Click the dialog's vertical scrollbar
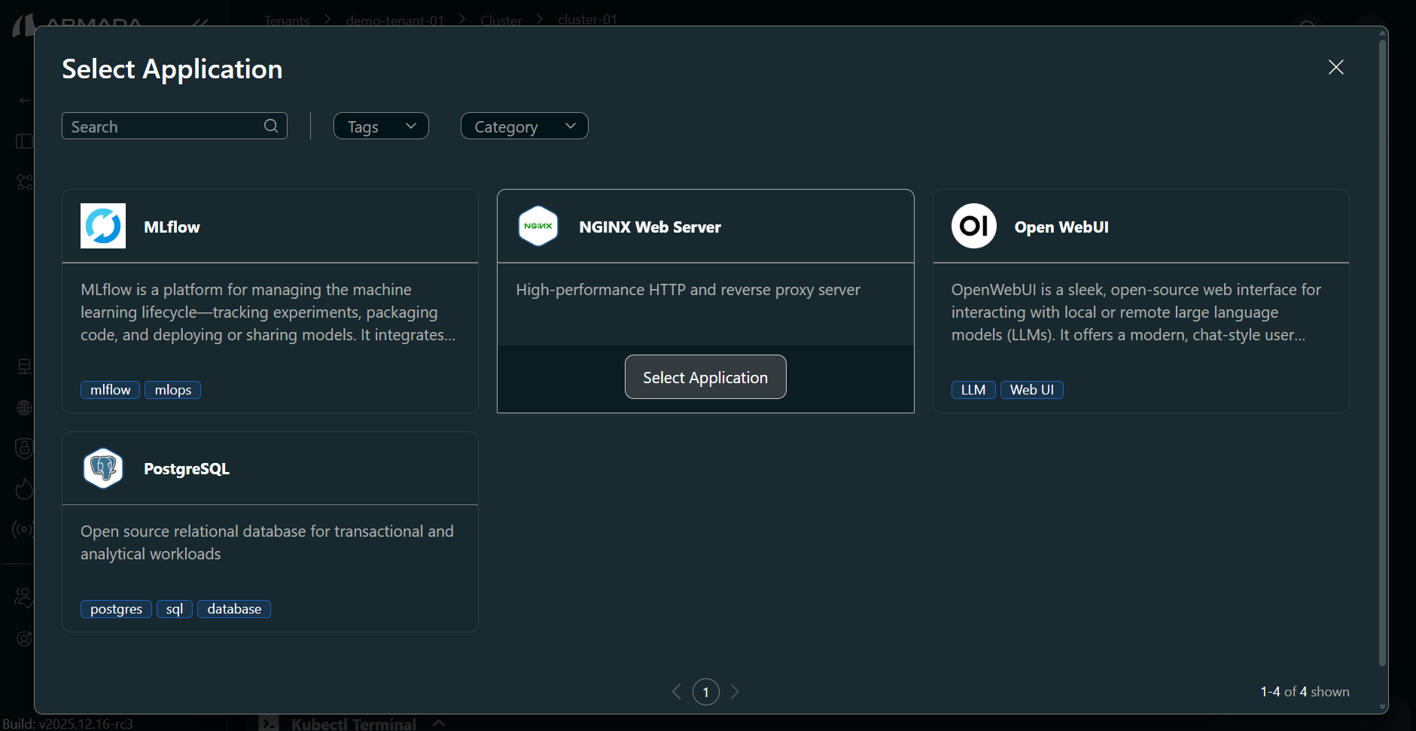Viewport: 1416px width, 731px height. click(1381, 354)
